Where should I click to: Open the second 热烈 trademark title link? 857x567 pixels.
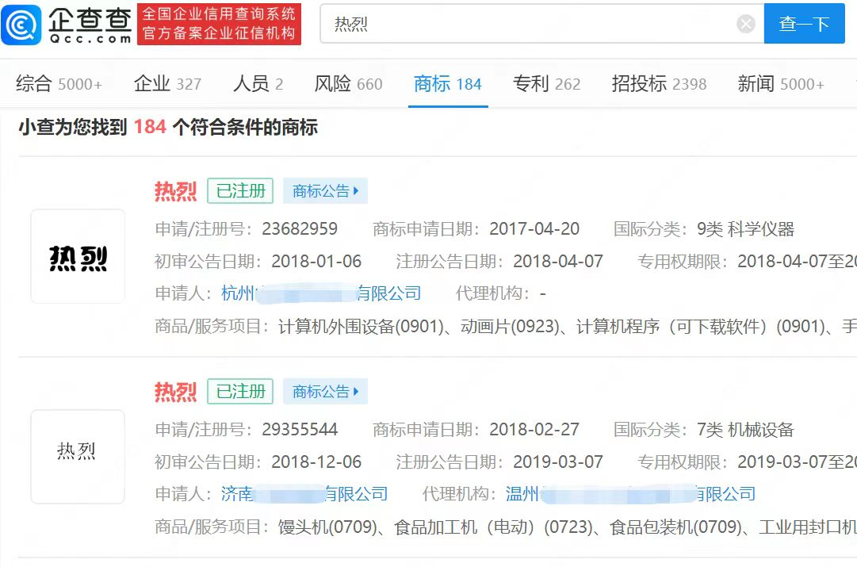[175, 392]
